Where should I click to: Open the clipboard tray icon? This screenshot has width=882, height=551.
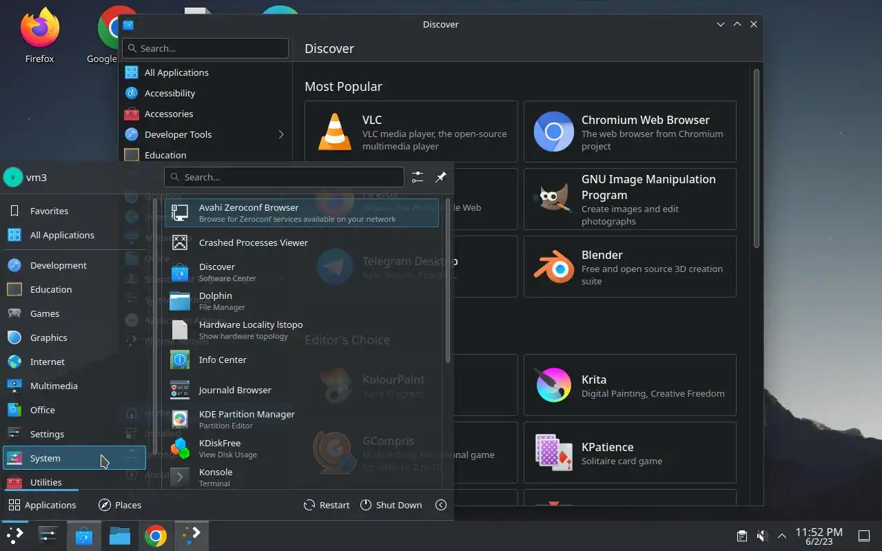coord(741,536)
